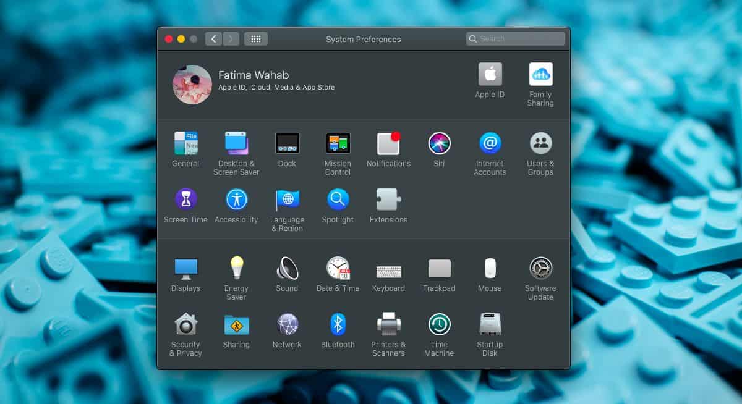Click the forward navigation arrow
Screen dimensions: 742x404
[x=231, y=39]
